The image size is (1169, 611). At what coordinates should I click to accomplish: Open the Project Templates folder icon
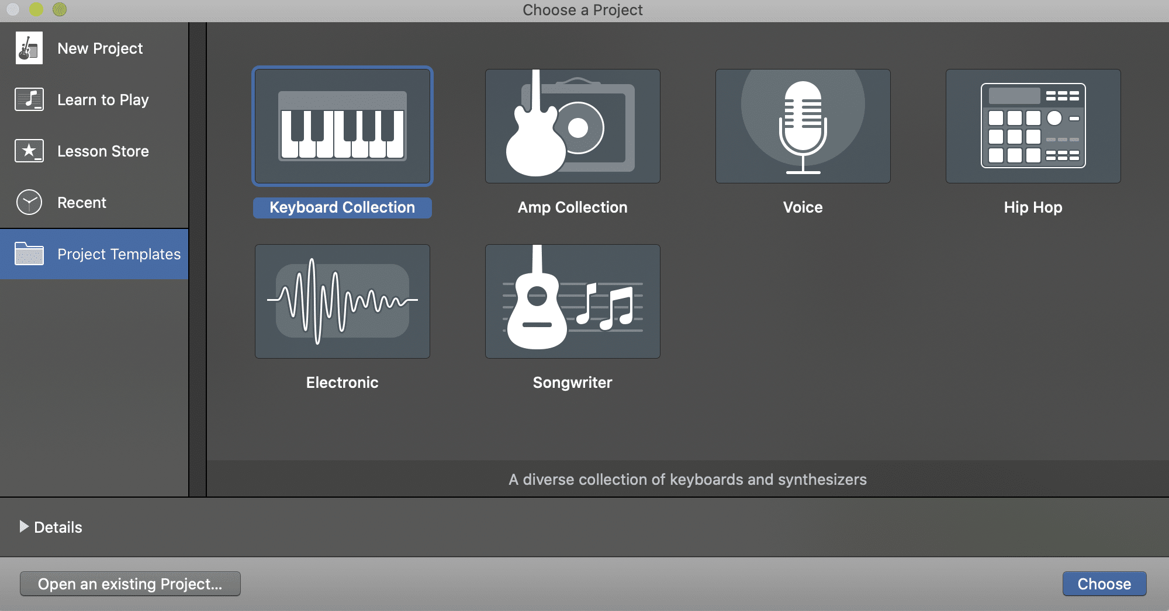tap(29, 254)
